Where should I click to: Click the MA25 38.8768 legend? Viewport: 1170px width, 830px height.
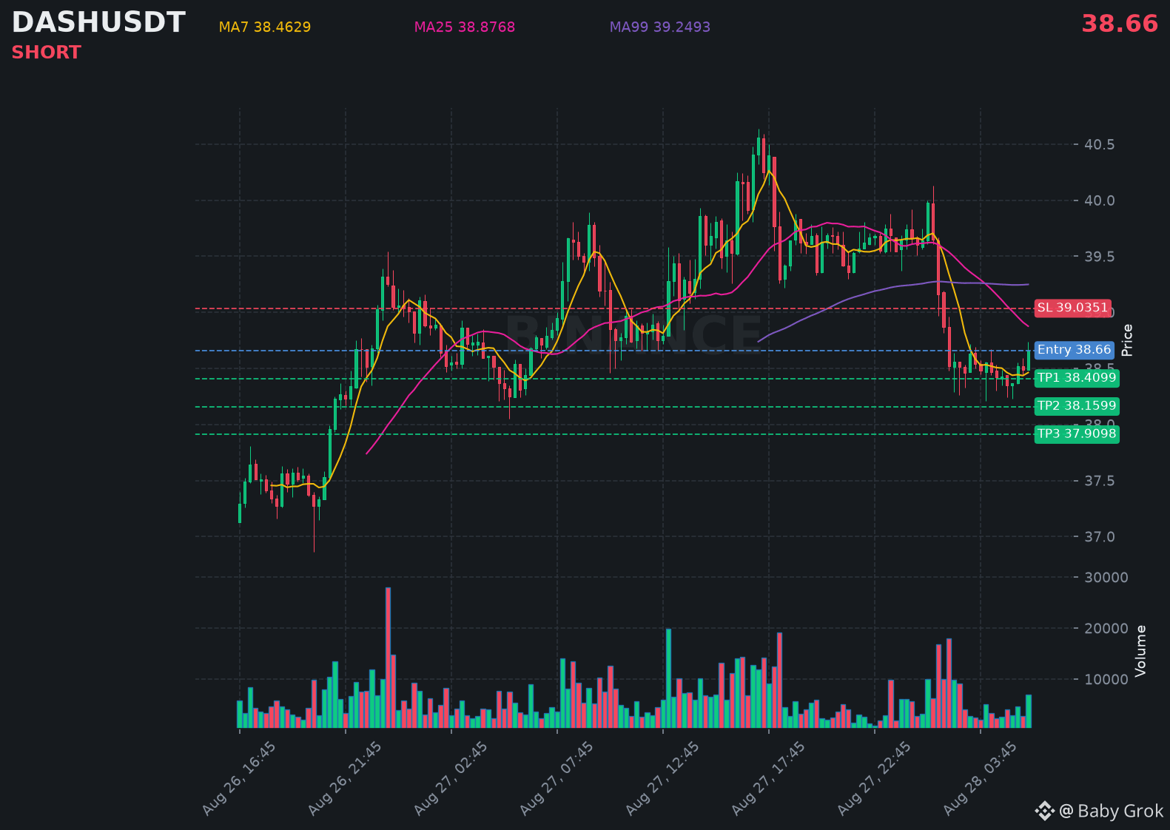click(x=465, y=27)
